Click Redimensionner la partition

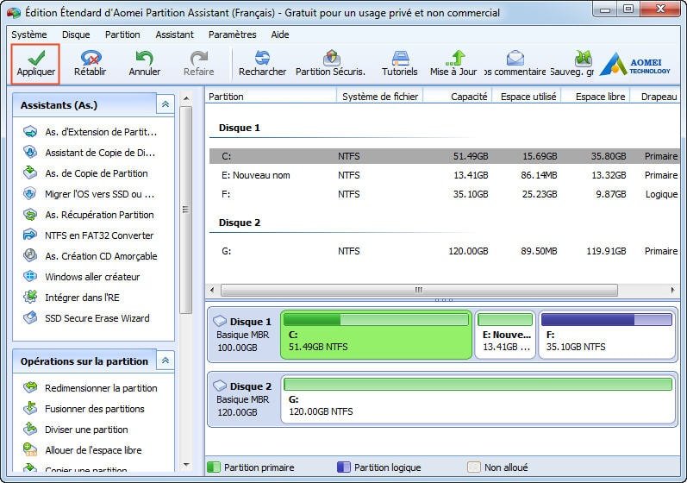pyautogui.click(x=91, y=388)
